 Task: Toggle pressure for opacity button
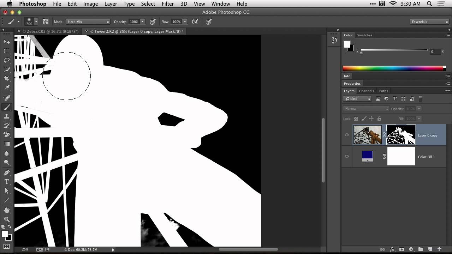(x=153, y=22)
